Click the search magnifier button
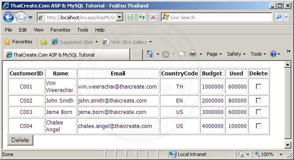This screenshot has width=294, height=160. point(279,17)
